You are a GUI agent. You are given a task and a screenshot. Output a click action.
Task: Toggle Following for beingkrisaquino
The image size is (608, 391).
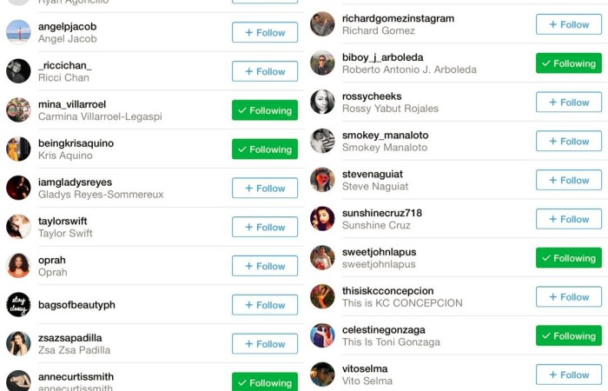(x=265, y=149)
